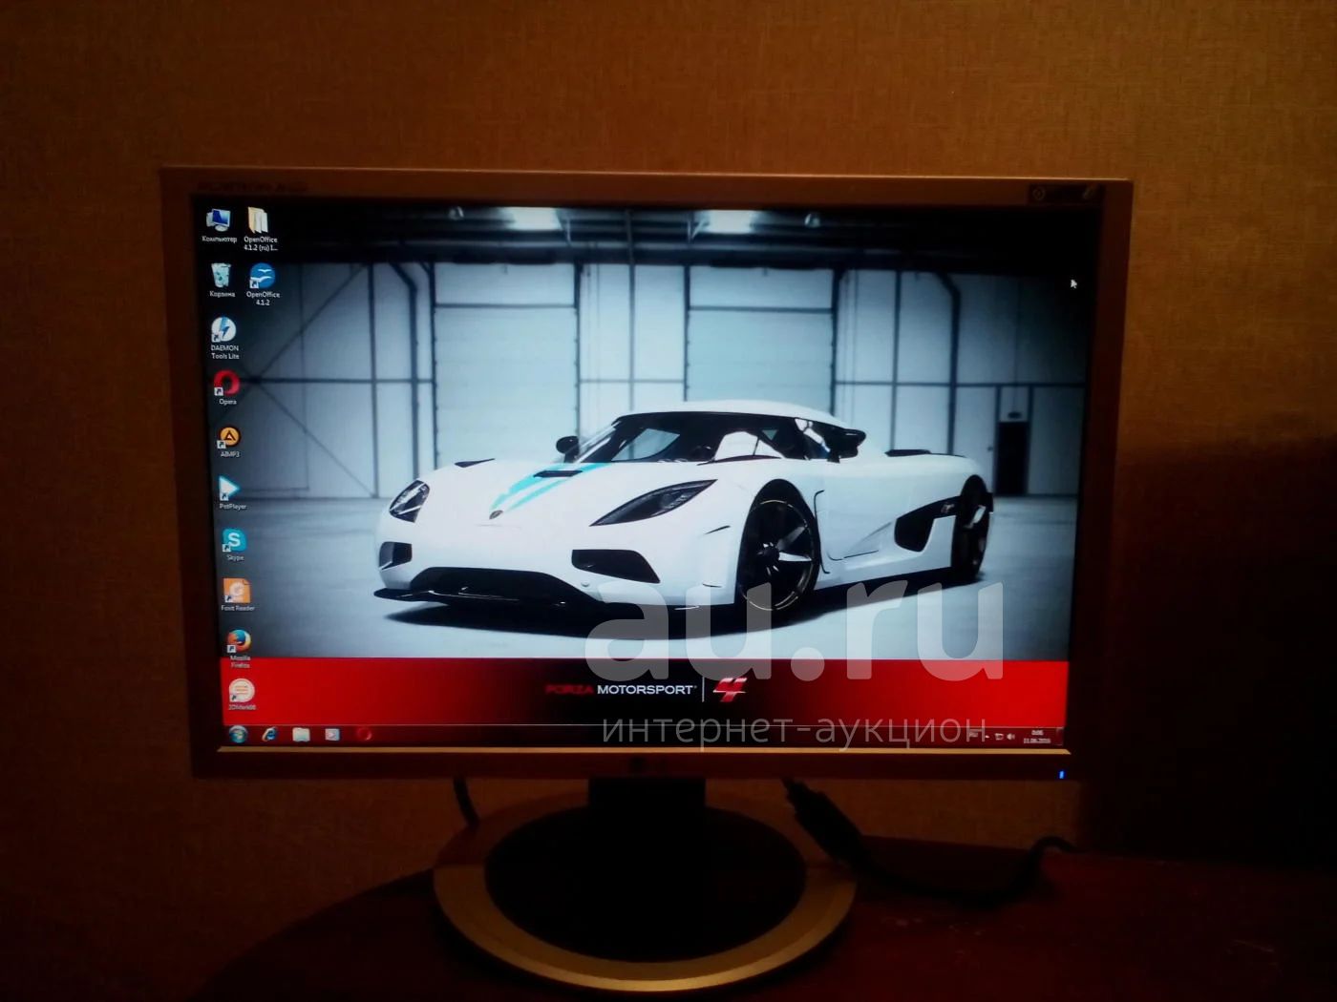Open the network status tray icon
The height and width of the screenshot is (1002, 1337).
[999, 737]
